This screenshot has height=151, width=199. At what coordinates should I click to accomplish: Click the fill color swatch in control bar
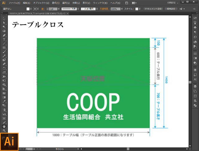click(28, 9)
